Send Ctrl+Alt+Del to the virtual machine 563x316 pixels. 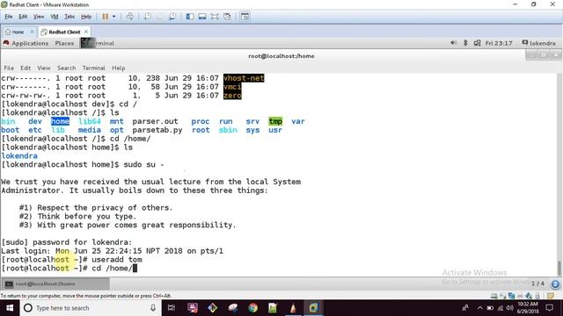click(130, 17)
